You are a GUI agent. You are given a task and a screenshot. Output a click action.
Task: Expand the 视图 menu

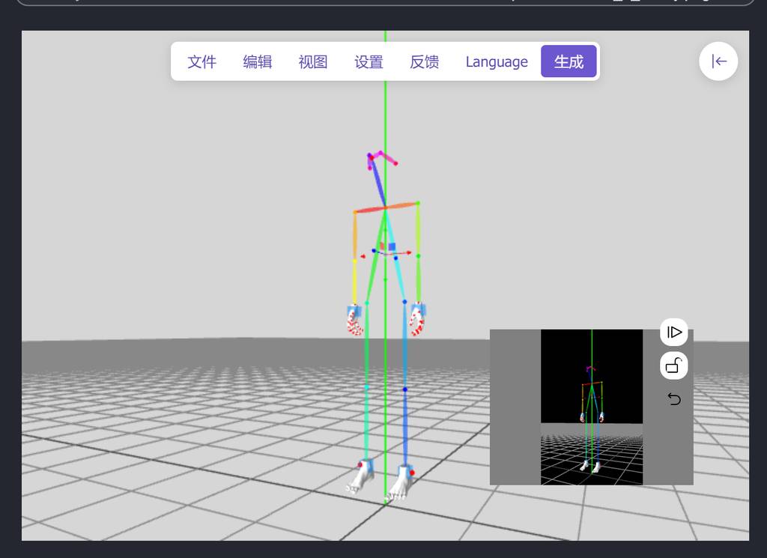312,61
